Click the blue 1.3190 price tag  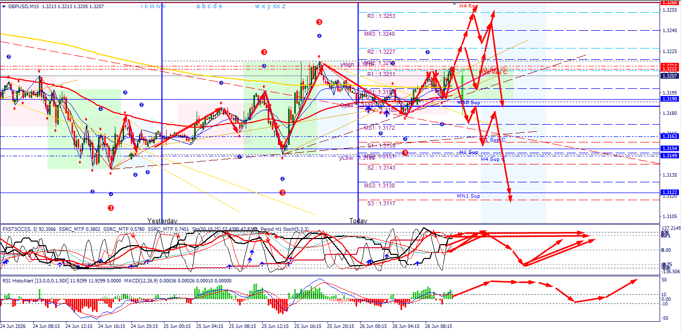click(x=670, y=99)
